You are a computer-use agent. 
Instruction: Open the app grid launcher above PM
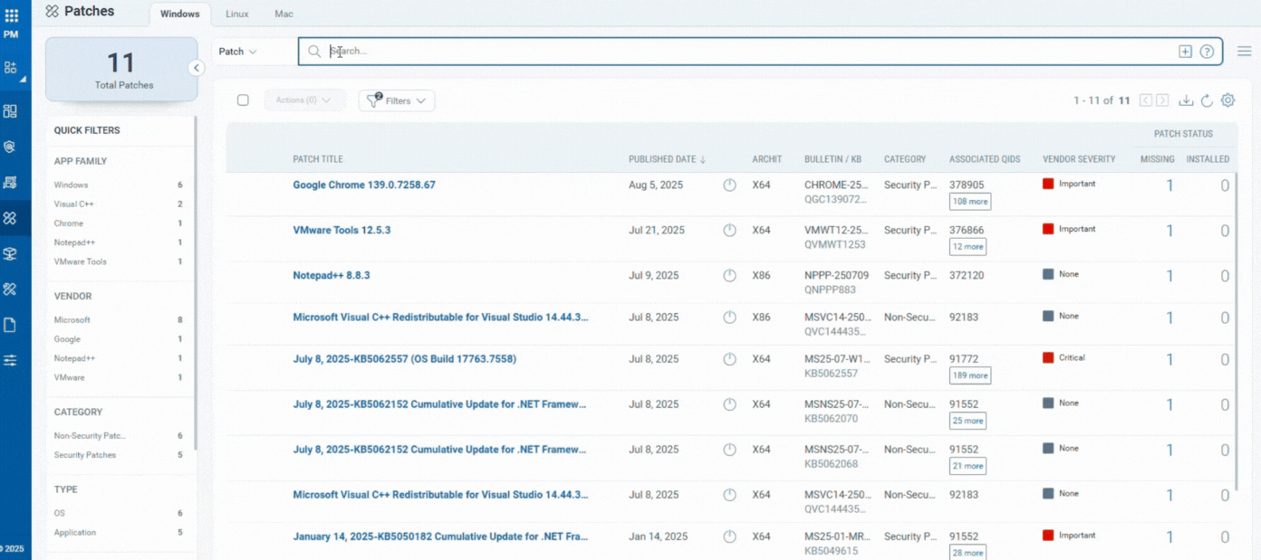(11, 15)
